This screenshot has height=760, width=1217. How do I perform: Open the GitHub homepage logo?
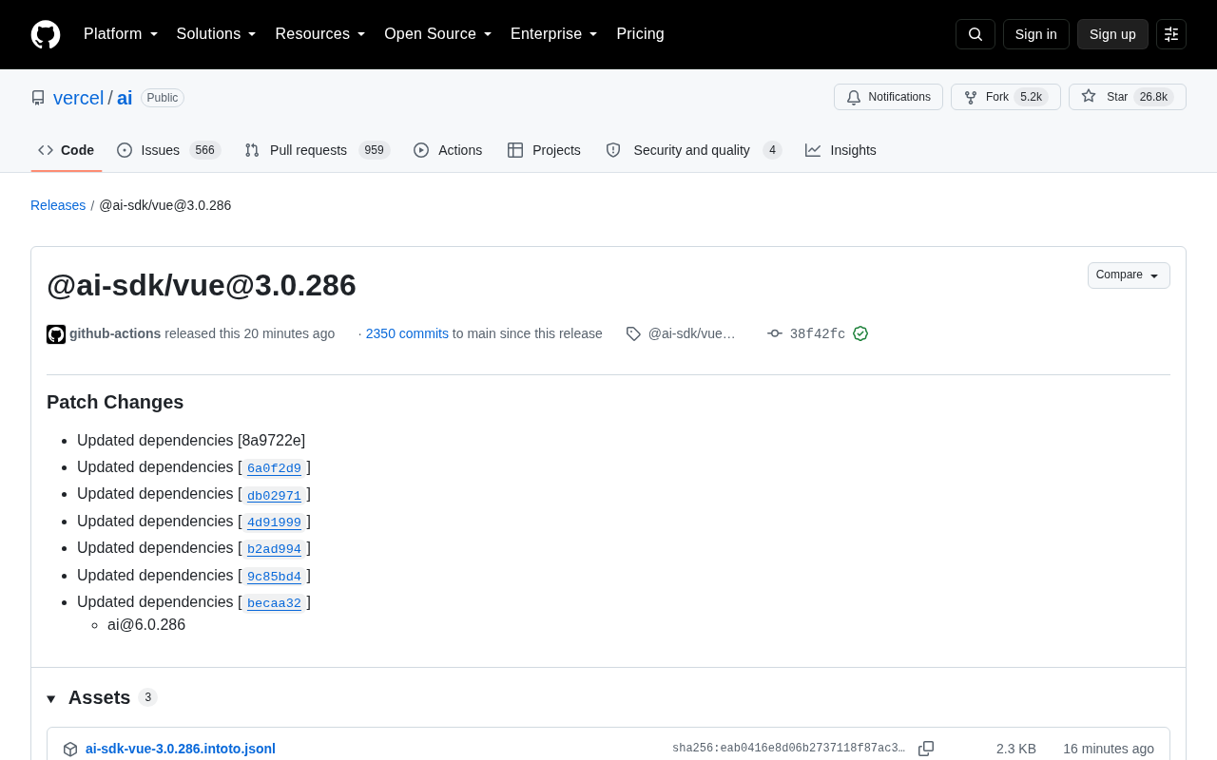point(46,34)
